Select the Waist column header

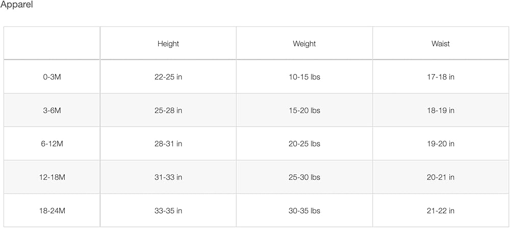(441, 44)
